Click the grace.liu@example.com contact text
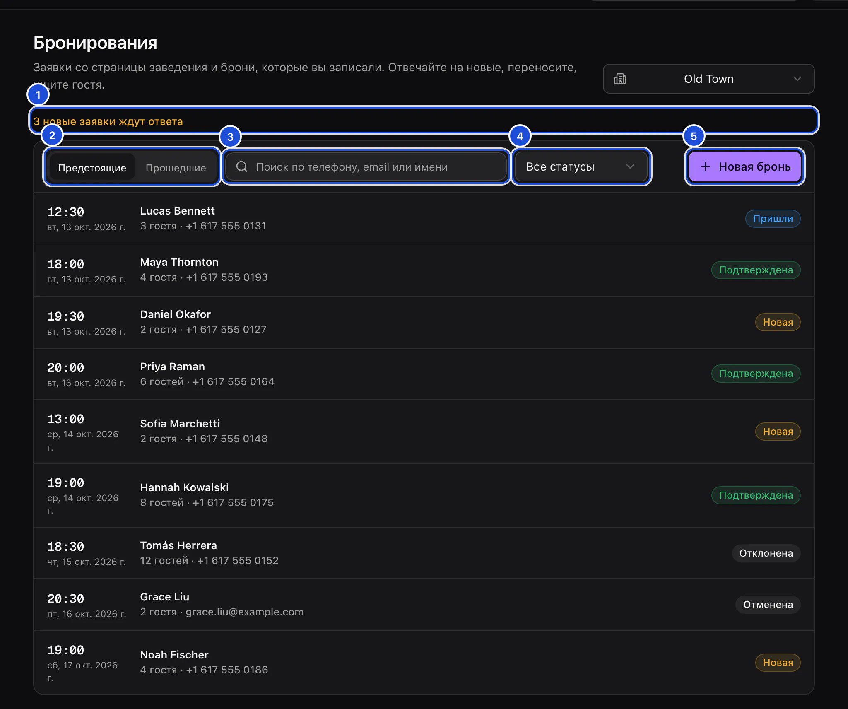This screenshot has height=709, width=848. (244, 612)
